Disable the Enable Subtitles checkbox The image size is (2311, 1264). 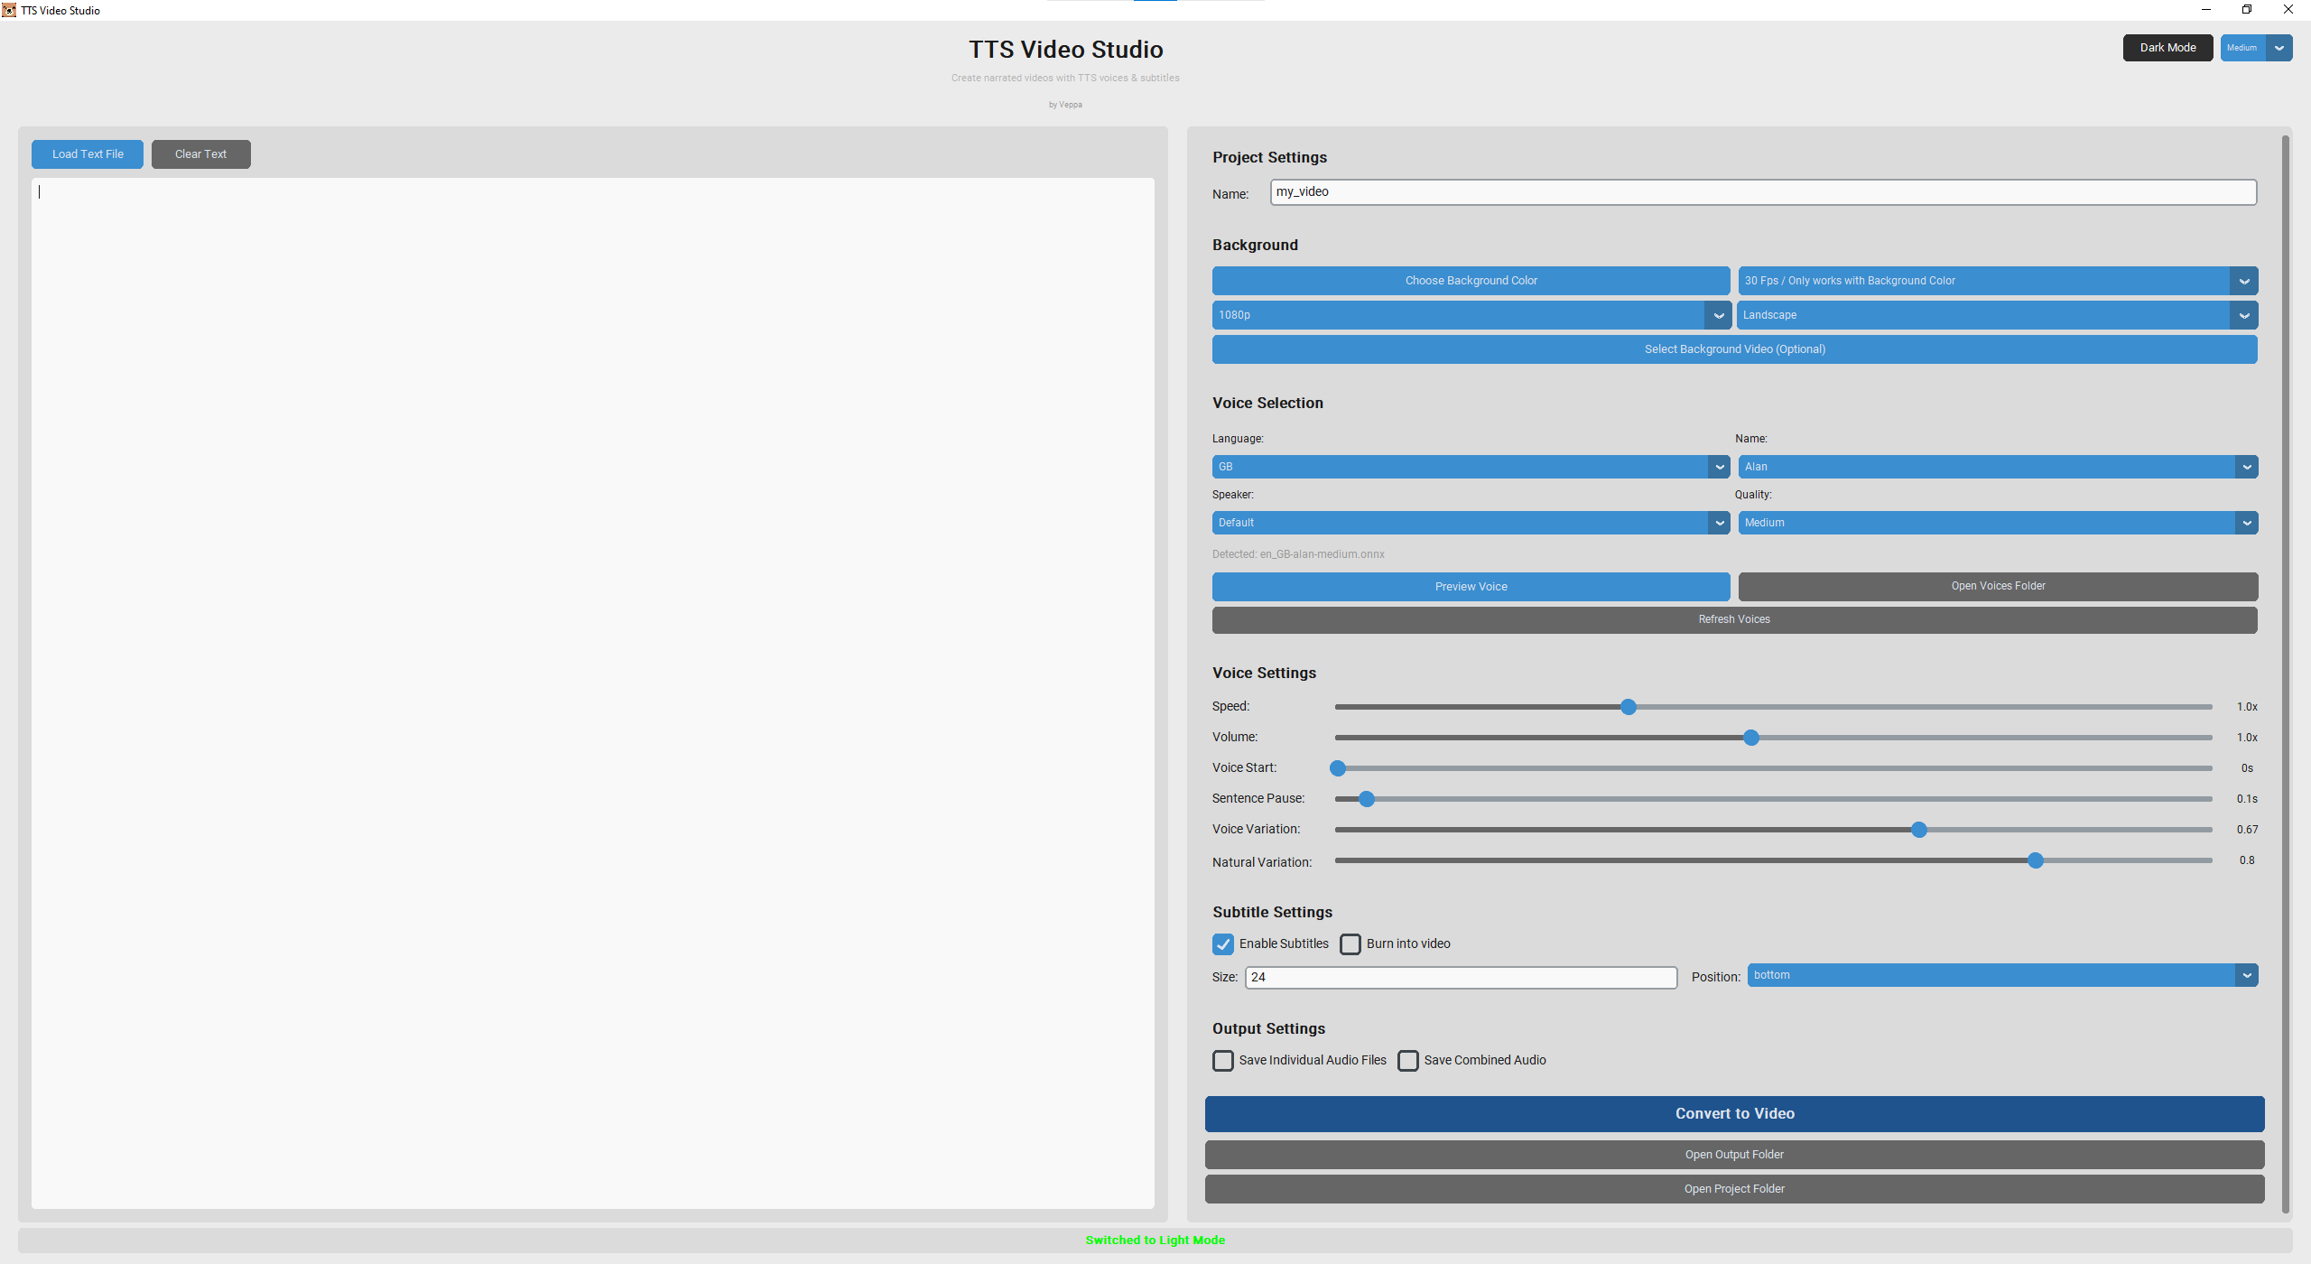pos(1223,944)
